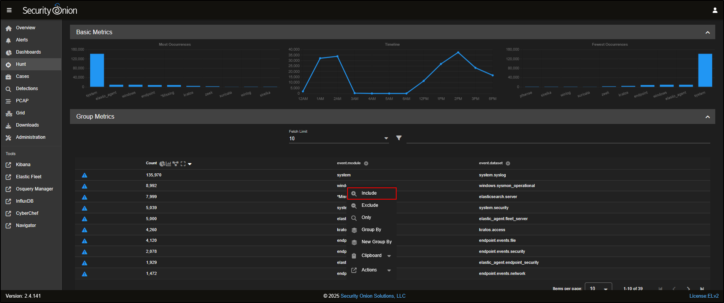Remove the event.module group column
724x303 pixels.
click(366, 163)
